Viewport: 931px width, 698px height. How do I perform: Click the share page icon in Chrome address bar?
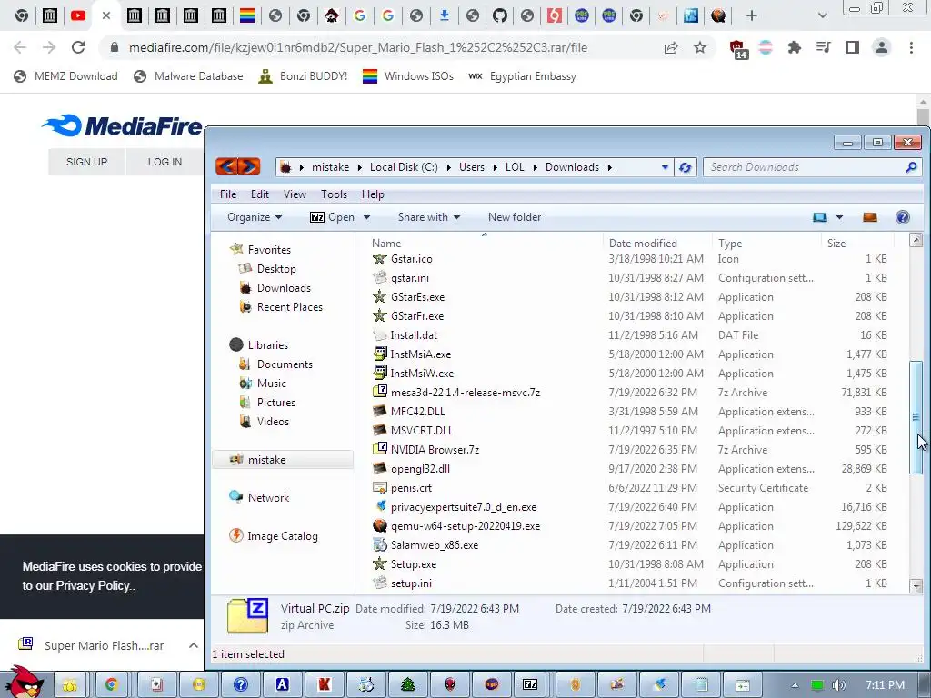671,47
